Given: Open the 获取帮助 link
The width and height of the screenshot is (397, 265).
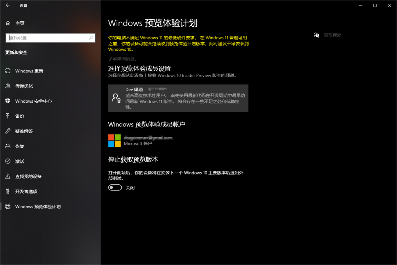Looking at the screenshot, I should (x=332, y=35).
